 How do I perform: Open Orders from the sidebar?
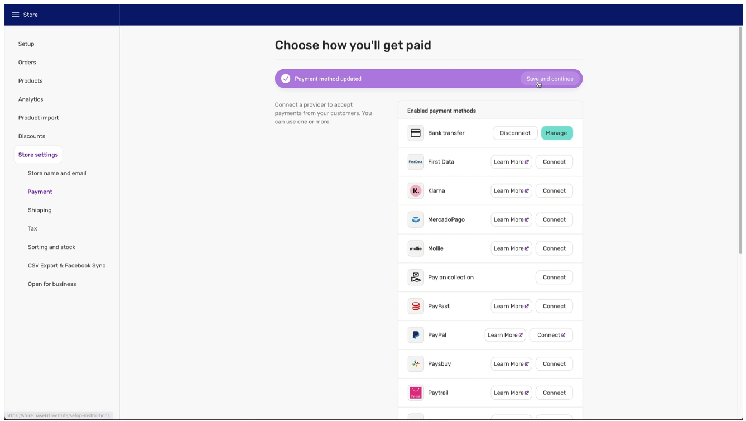(27, 62)
